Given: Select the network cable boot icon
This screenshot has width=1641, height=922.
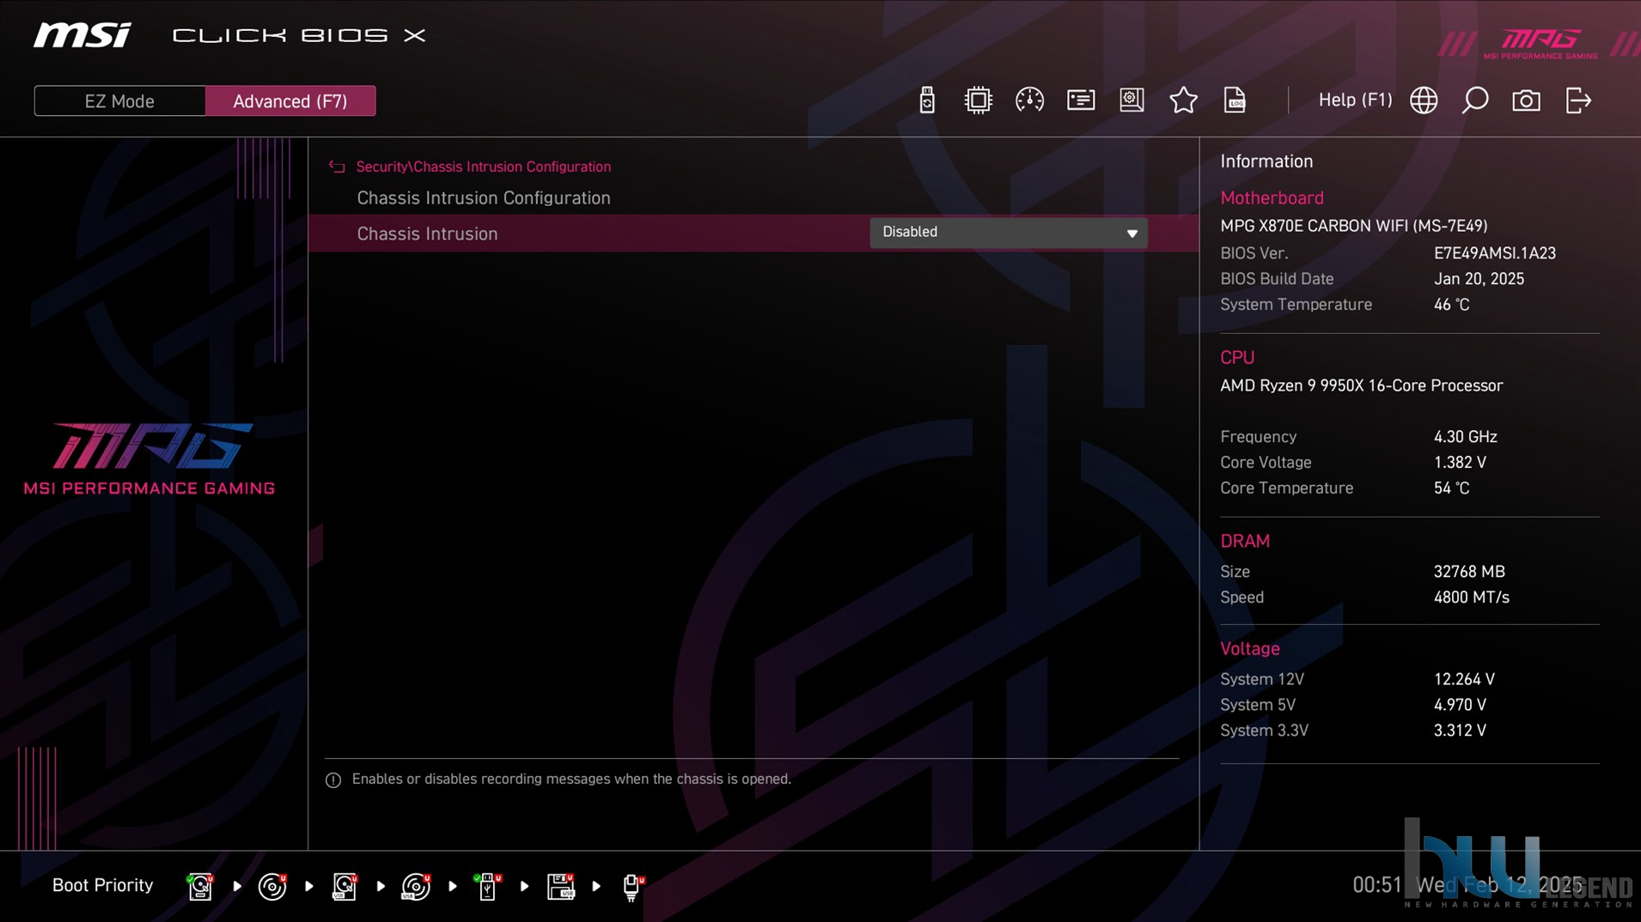Looking at the screenshot, I should 632,888.
